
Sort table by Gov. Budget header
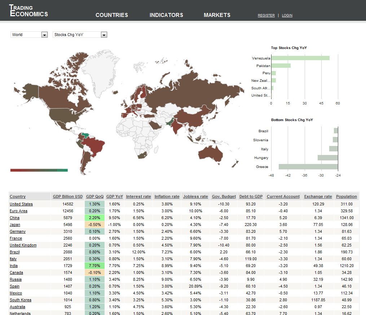pyautogui.click(x=224, y=196)
